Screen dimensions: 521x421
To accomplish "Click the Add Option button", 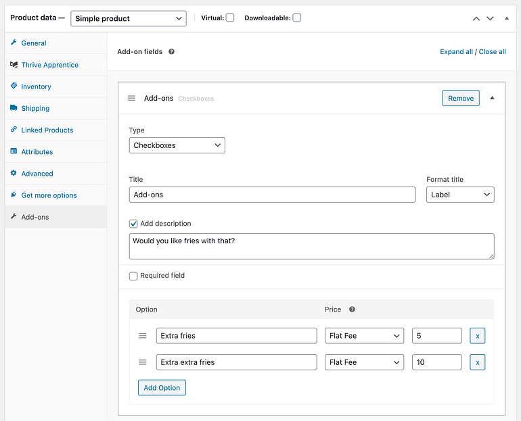I will [x=162, y=388].
